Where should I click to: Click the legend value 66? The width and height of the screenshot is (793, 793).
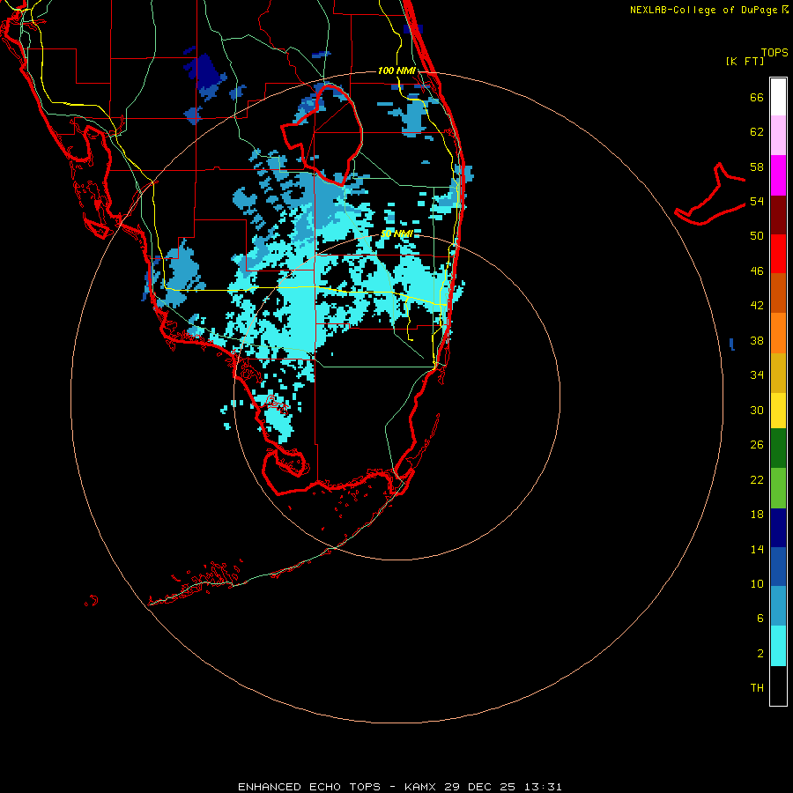coord(757,97)
